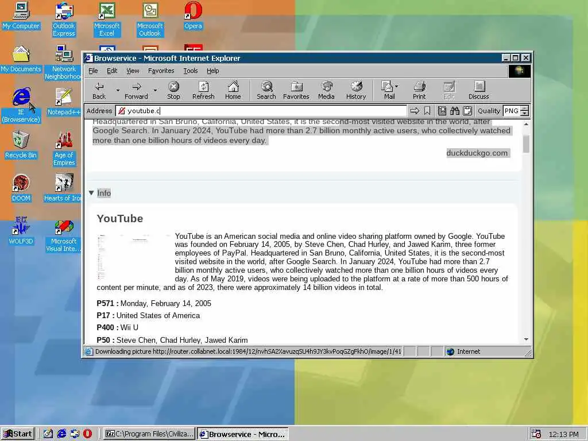This screenshot has width=588, height=441.
Task: Click the YouTube heading text
Action: tap(120, 218)
